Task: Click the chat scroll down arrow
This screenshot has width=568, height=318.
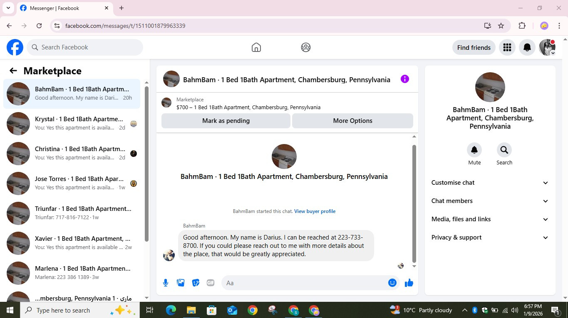Action: tap(414, 266)
